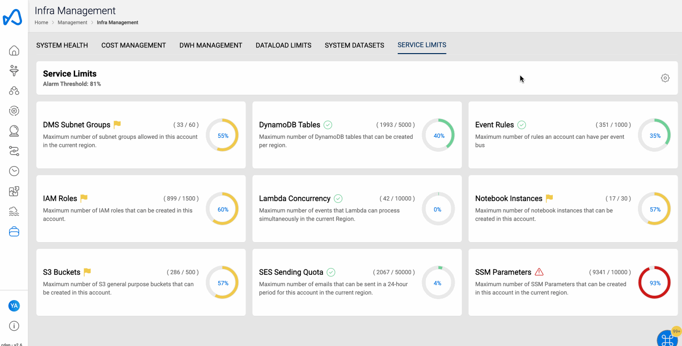Screen dimensions: 682x346
Task: Open Service Limits settings gear
Action: click(x=665, y=78)
